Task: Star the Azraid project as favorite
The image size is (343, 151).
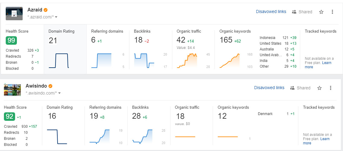Action: pos(321,12)
